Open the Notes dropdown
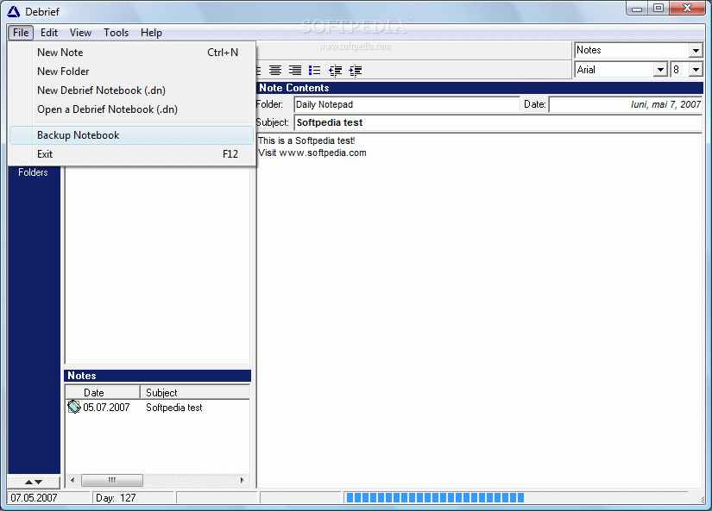 click(x=696, y=50)
